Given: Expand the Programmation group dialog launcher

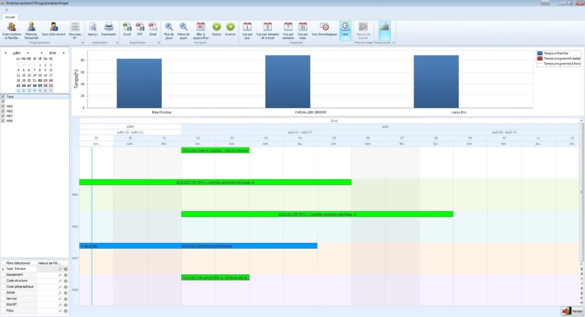Looking at the screenshot, I should 82,43.
